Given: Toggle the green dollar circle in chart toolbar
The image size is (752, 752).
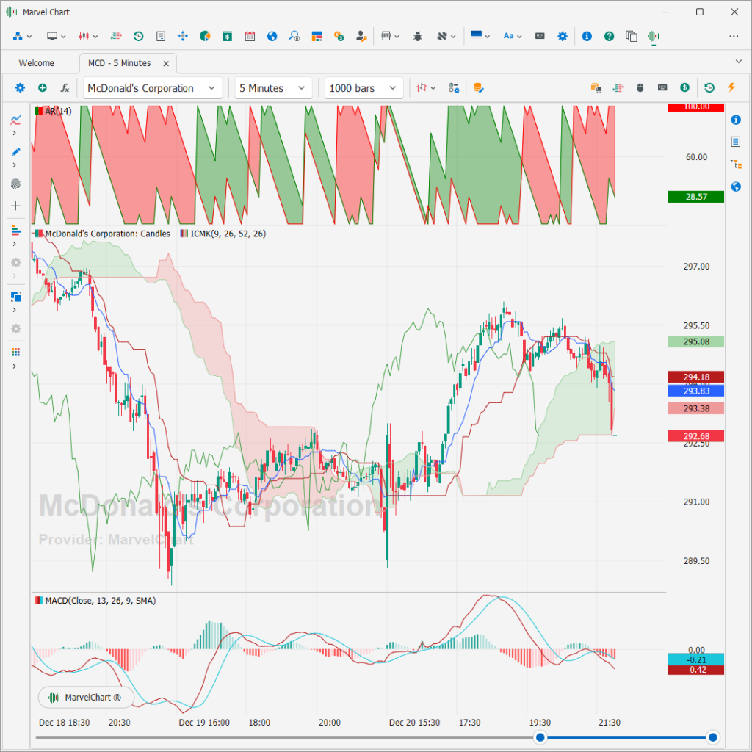Looking at the screenshot, I should [x=684, y=87].
